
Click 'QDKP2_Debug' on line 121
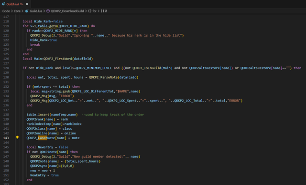click(41, 35)
